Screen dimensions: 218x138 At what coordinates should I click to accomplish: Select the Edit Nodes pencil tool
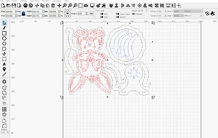(x=4, y=28)
